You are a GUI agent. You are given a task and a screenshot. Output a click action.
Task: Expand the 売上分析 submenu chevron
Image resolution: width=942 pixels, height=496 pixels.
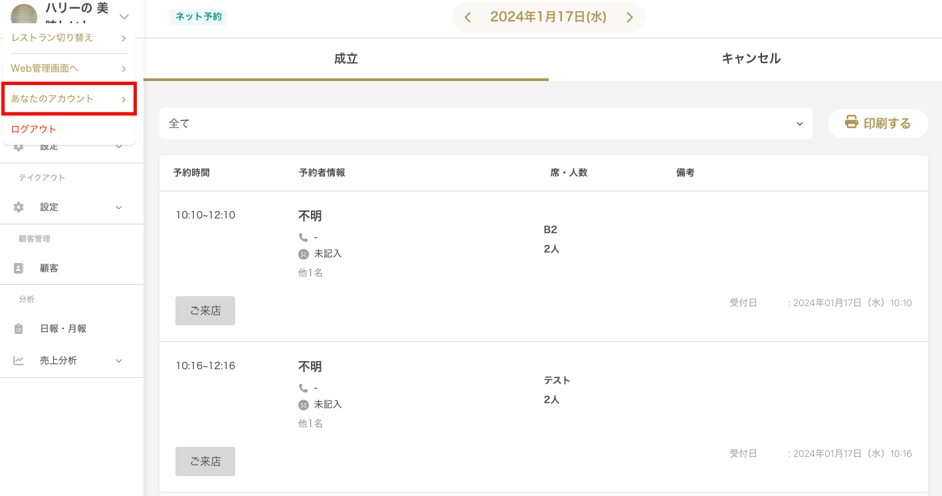[x=119, y=361]
